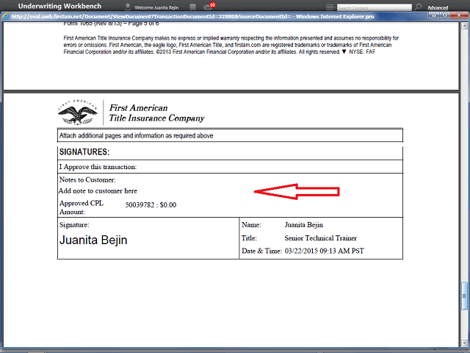
Task: Click the SIGNATURES heading
Action: tap(84, 152)
